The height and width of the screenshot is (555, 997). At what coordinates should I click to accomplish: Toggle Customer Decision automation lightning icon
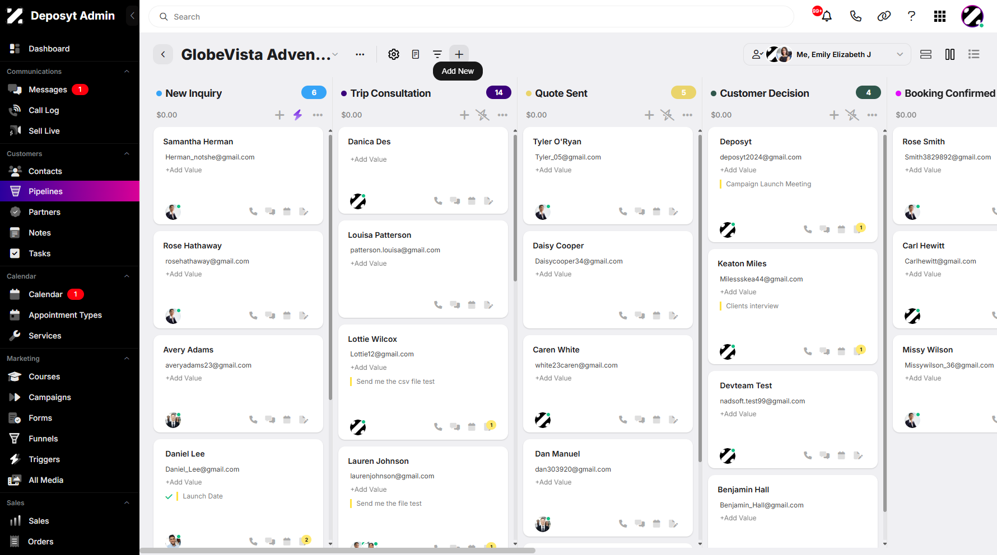coord(852,115)
